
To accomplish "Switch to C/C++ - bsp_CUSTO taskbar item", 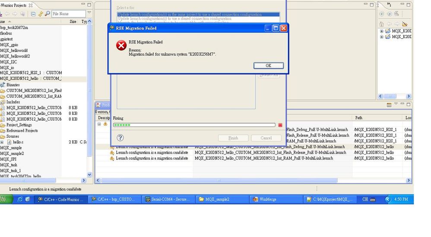I will point(115,199).
